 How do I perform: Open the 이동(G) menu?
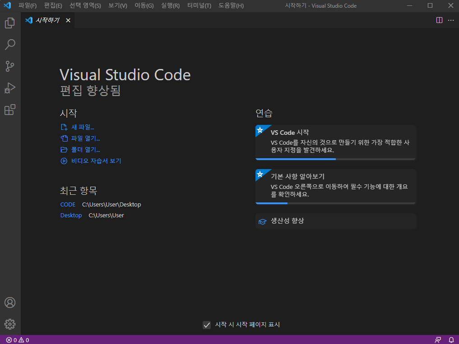[x=144, y=5]
